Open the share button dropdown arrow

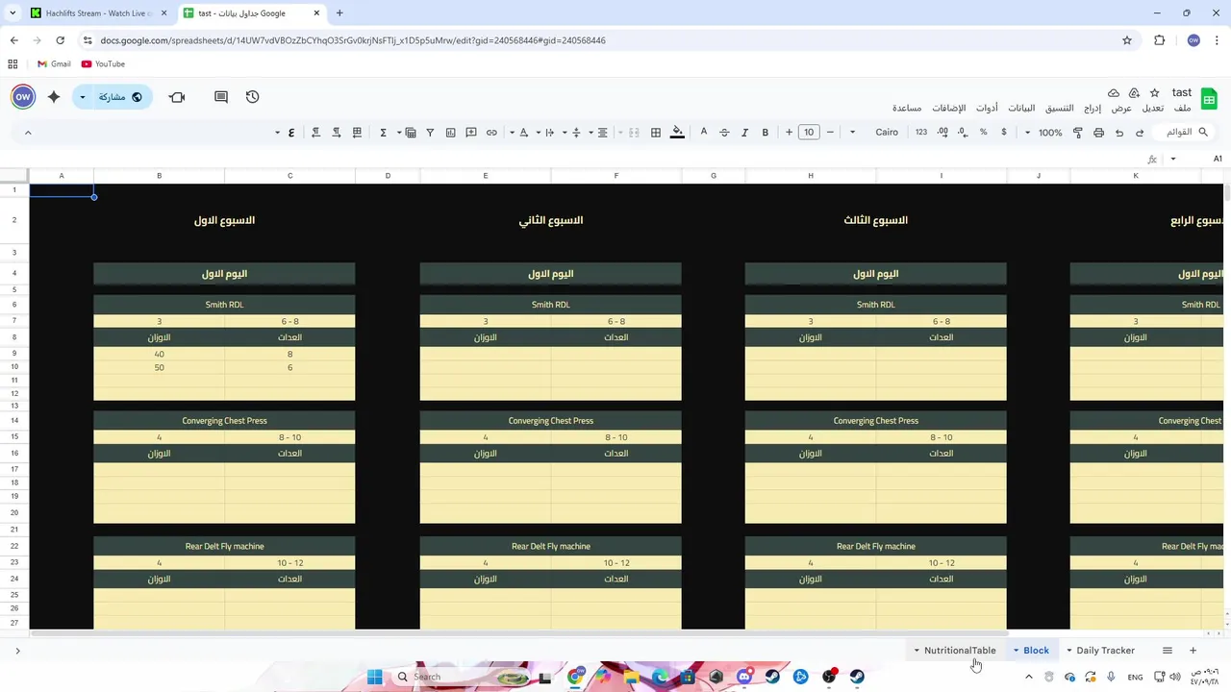[83, 97]
